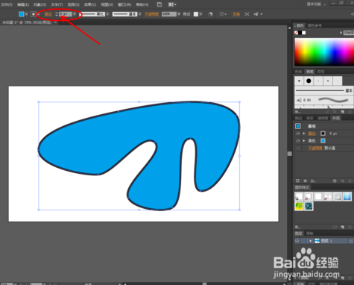Switch to the 颜色参考 panel tab
This screenshot has width=354, height=285.
tap(315, 25)
